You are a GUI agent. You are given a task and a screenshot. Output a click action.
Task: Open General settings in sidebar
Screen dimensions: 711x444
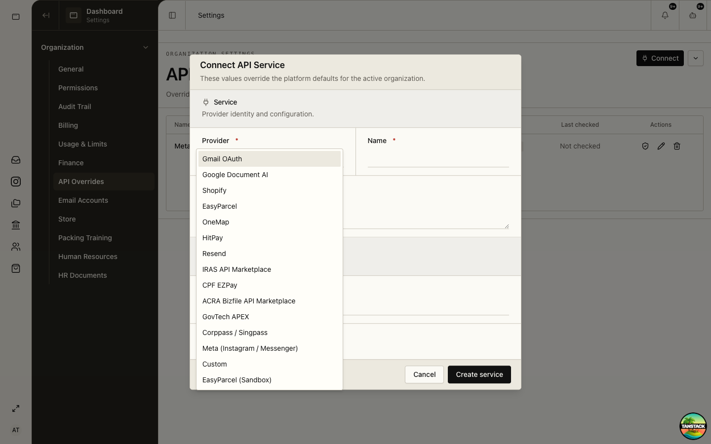pyautogui.click(x=104, y=69)
